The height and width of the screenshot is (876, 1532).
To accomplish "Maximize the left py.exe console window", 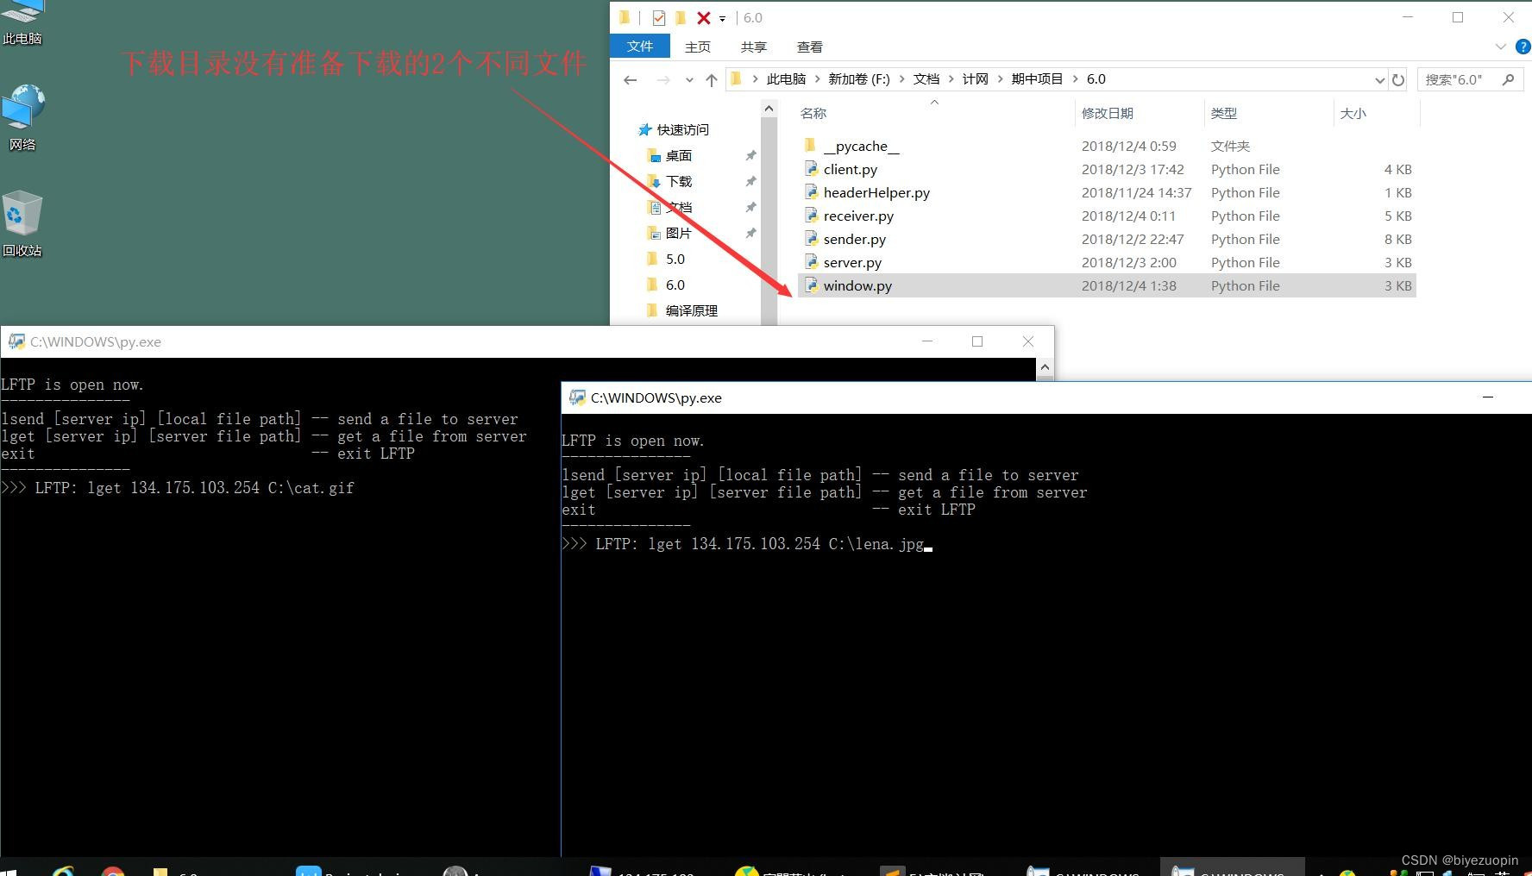I will click(x=977, y=341).
